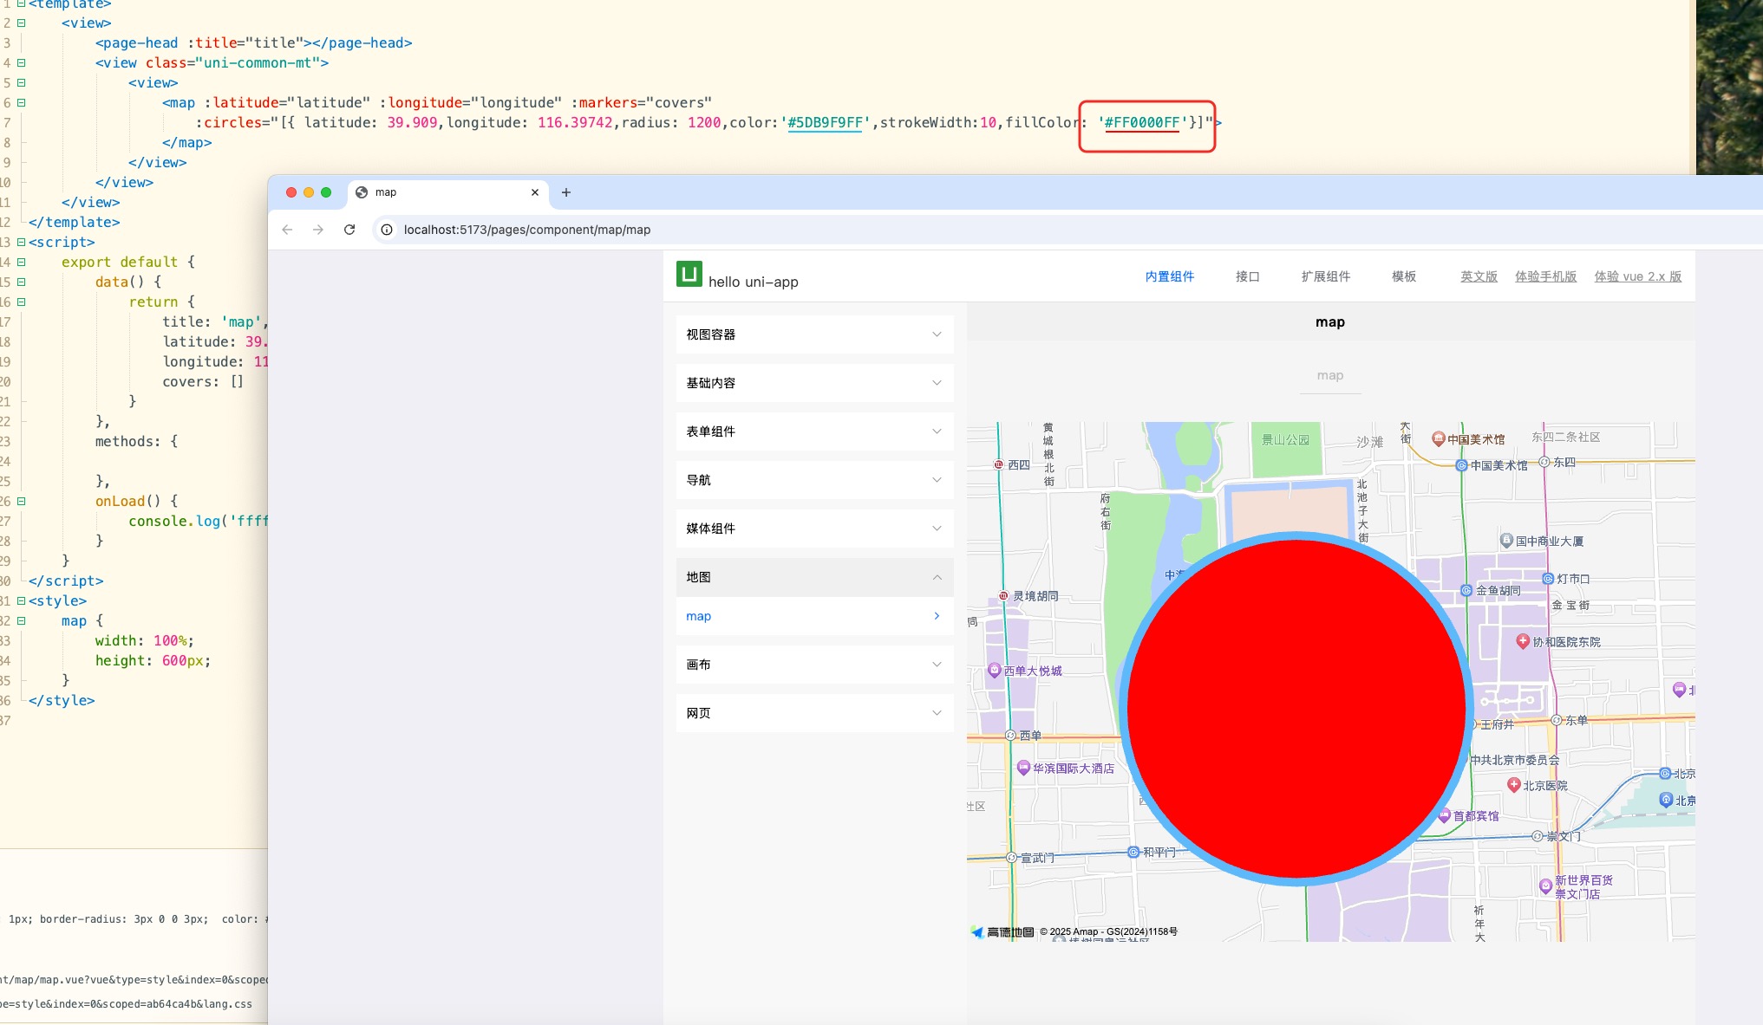Image resolution: width=1763 pixels, height=1025 pixels.
Task: Click the red filled circle on map
Action: pyautogui.click(x=1296, y=709)
